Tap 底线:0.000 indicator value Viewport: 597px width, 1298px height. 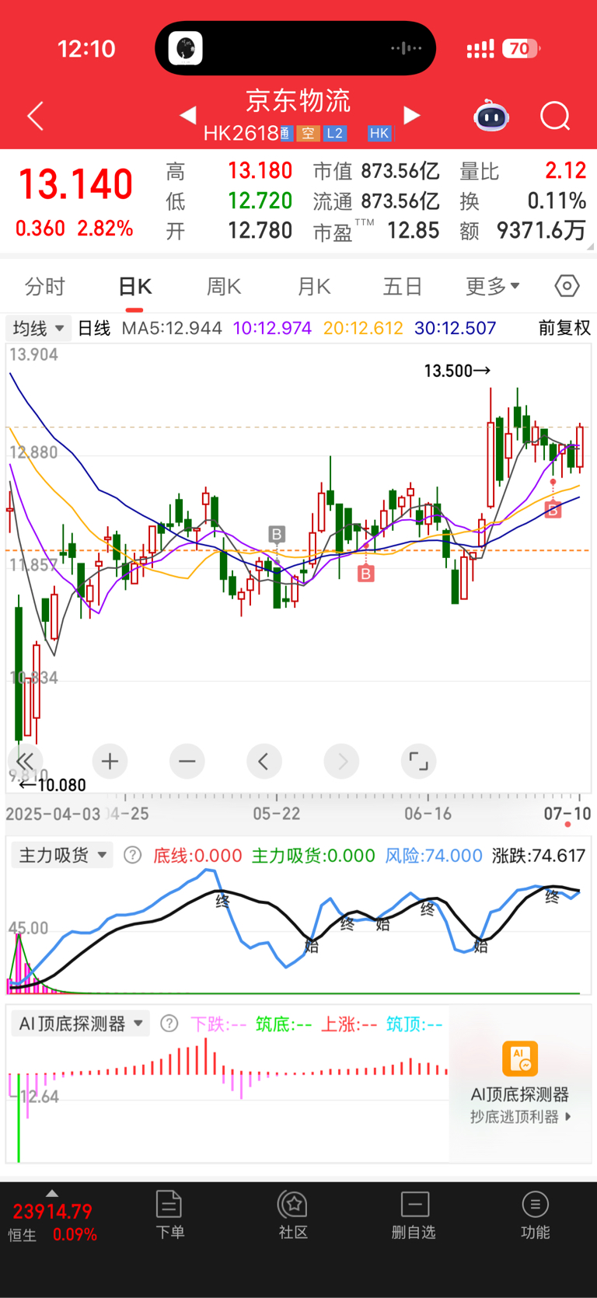pos(197,856)
